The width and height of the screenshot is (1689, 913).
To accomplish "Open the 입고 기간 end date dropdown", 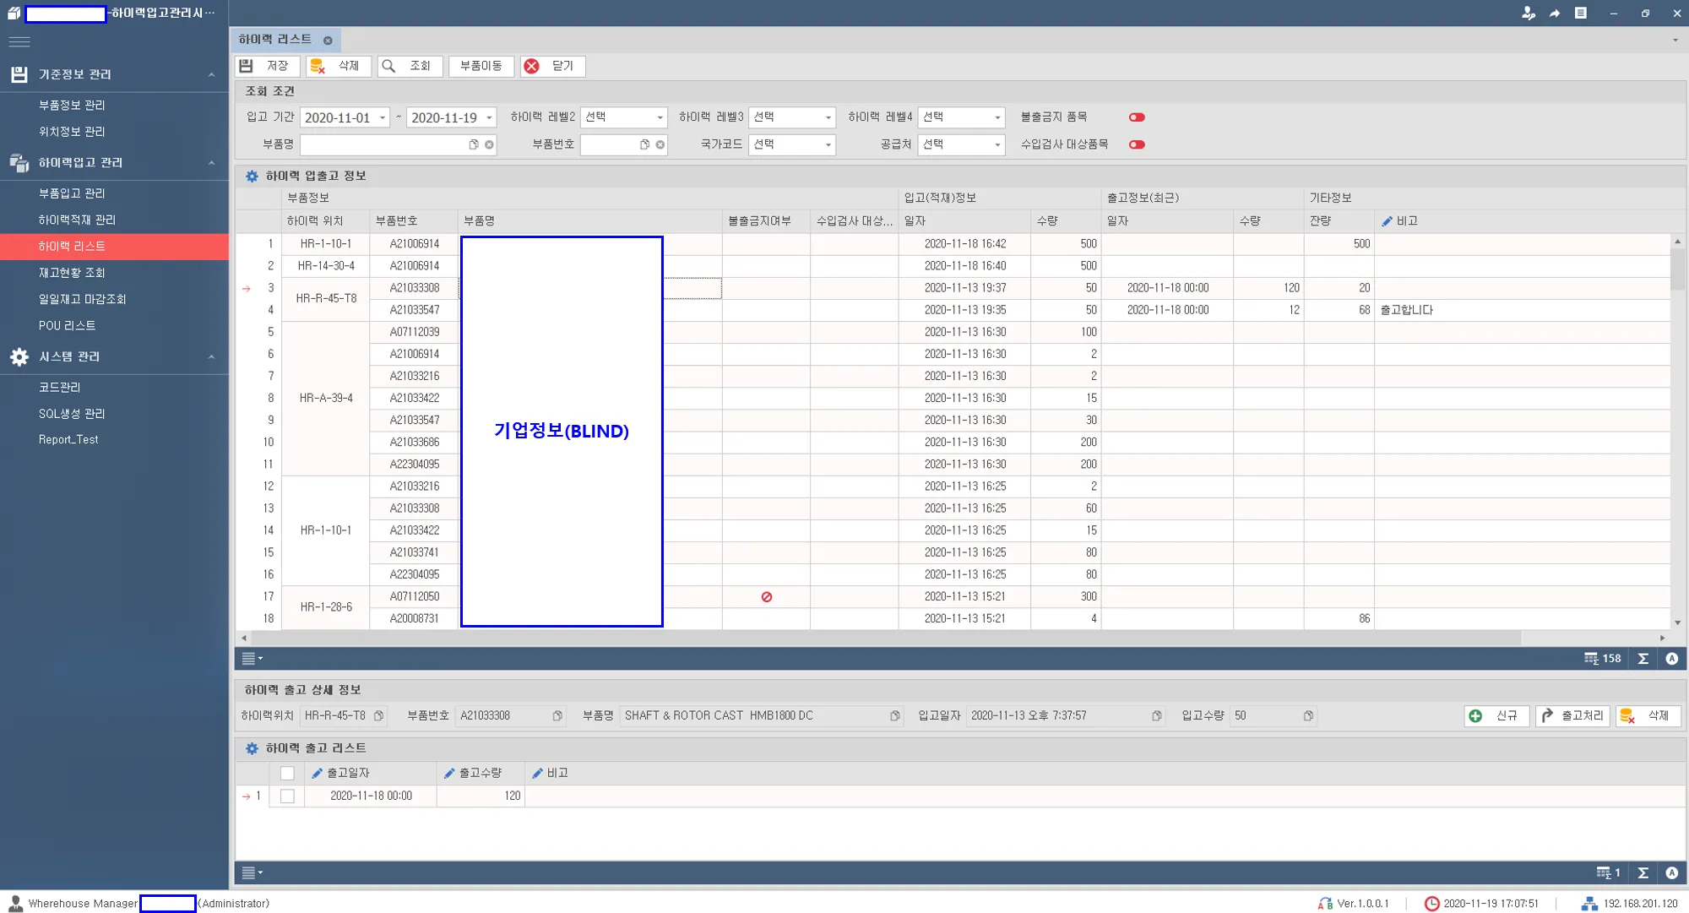I will [x=489, y=118].
